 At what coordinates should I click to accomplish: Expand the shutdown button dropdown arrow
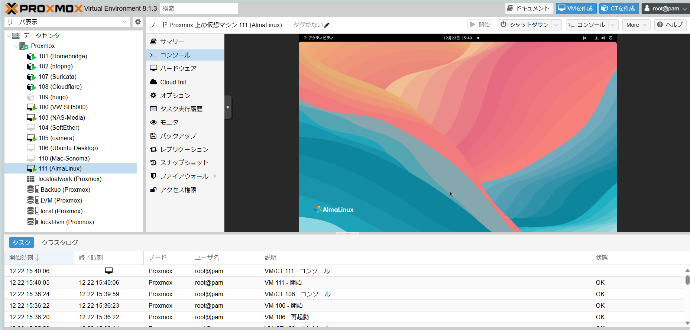(556, 25)
